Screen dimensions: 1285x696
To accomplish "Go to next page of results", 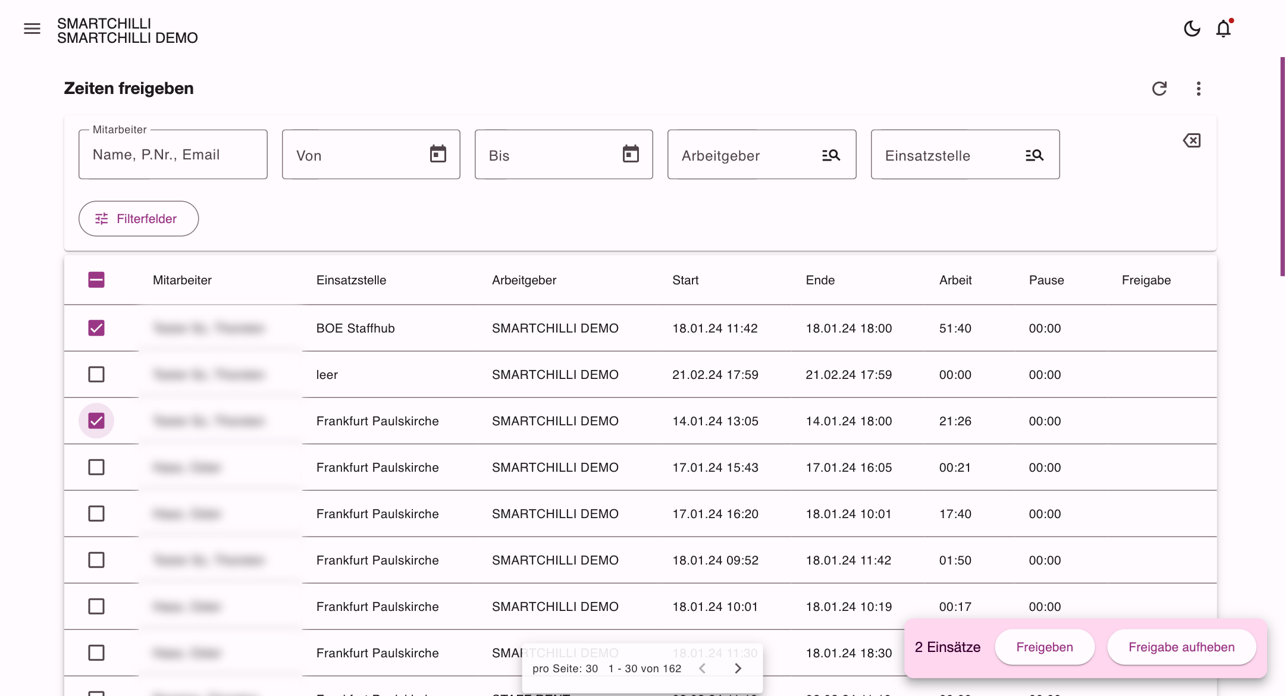I will (x=738, y=669).
